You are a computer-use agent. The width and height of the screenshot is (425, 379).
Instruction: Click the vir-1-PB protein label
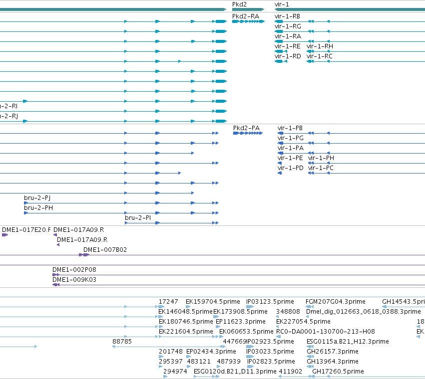290,128
